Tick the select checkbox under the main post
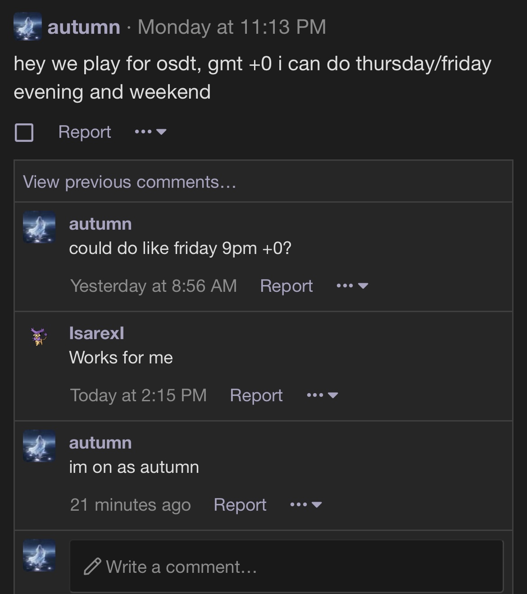The width and height of the screenshot is (527, 594). pyautogui.click(x=24, y=132)
